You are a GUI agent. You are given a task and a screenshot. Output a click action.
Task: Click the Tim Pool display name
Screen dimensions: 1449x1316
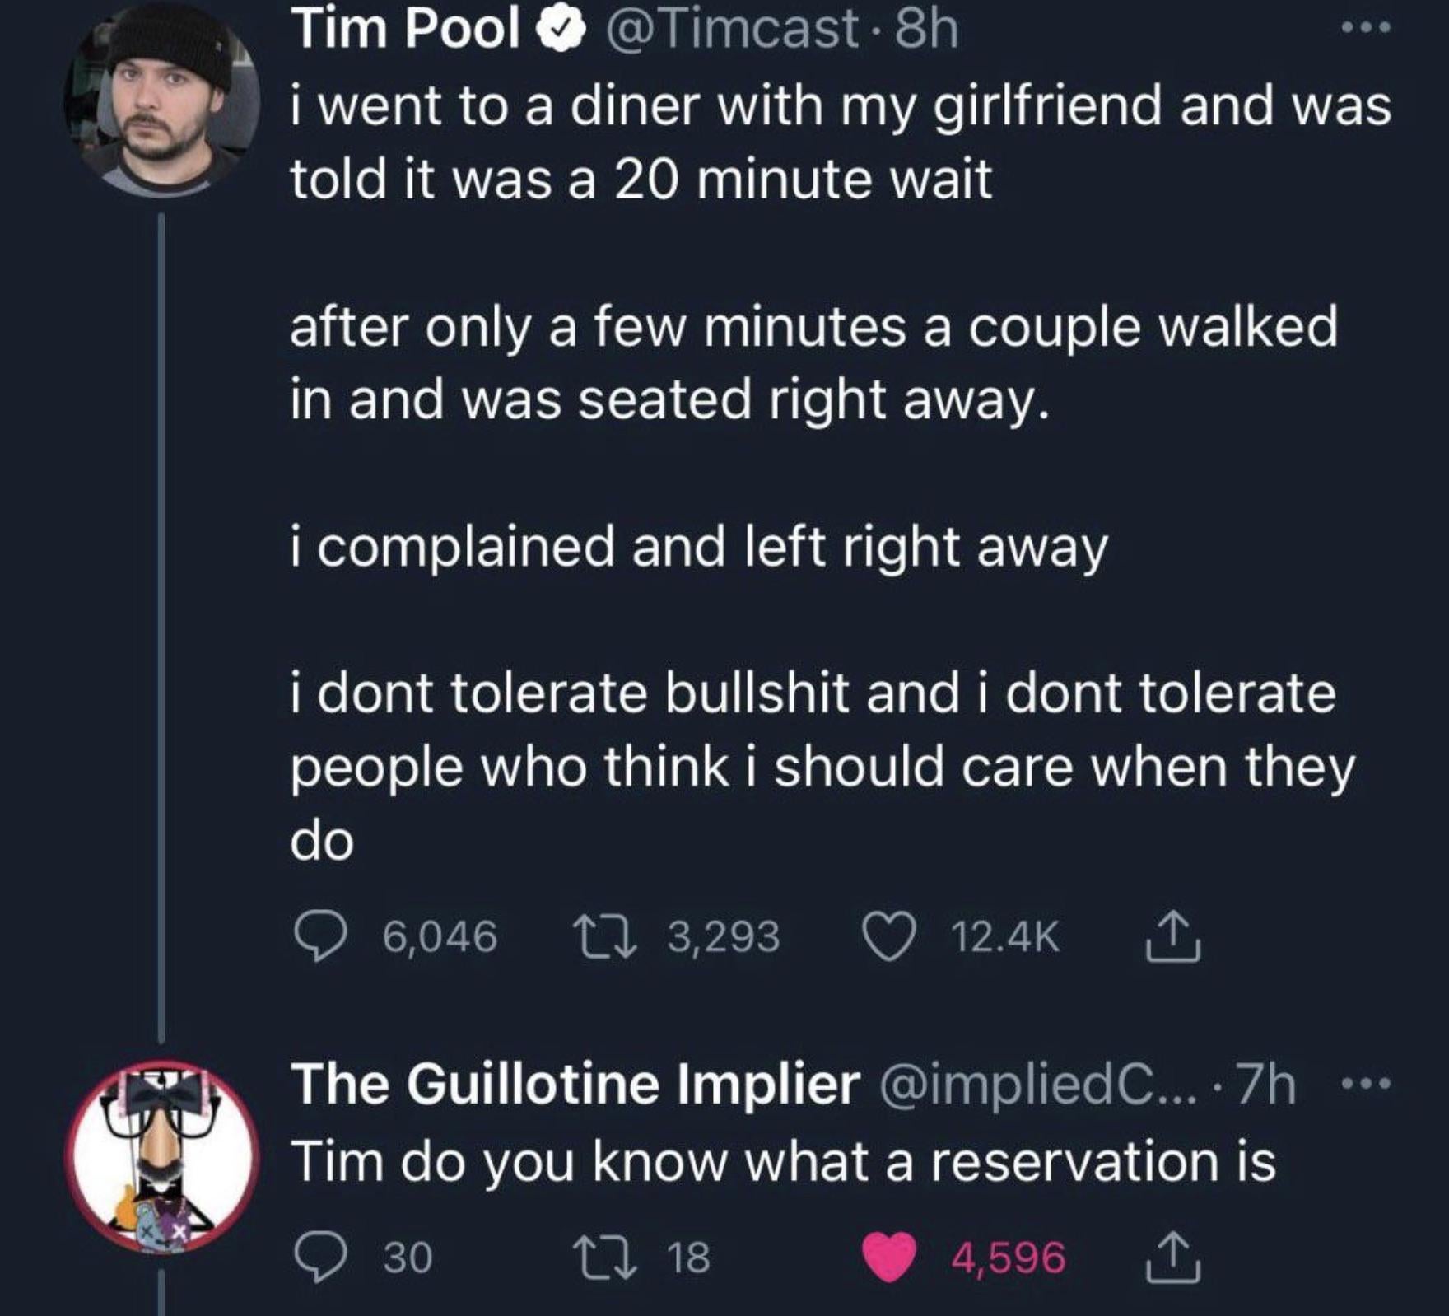[407, 30]
